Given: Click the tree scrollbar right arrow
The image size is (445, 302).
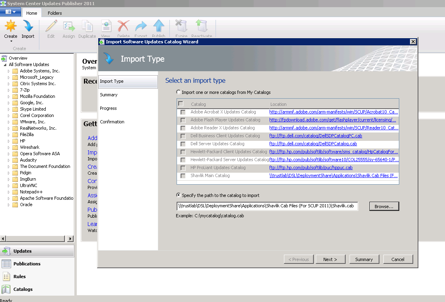Looking at the screenshot, I should pos(71,239).
